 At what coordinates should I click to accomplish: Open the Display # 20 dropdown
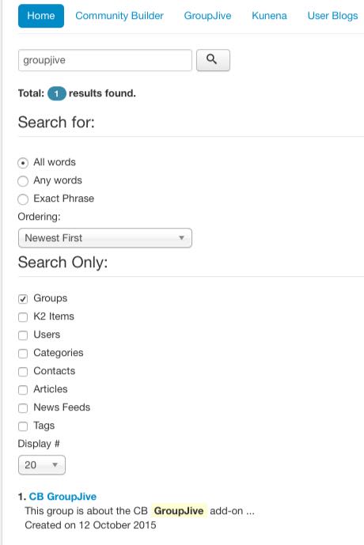click(42, 464)
